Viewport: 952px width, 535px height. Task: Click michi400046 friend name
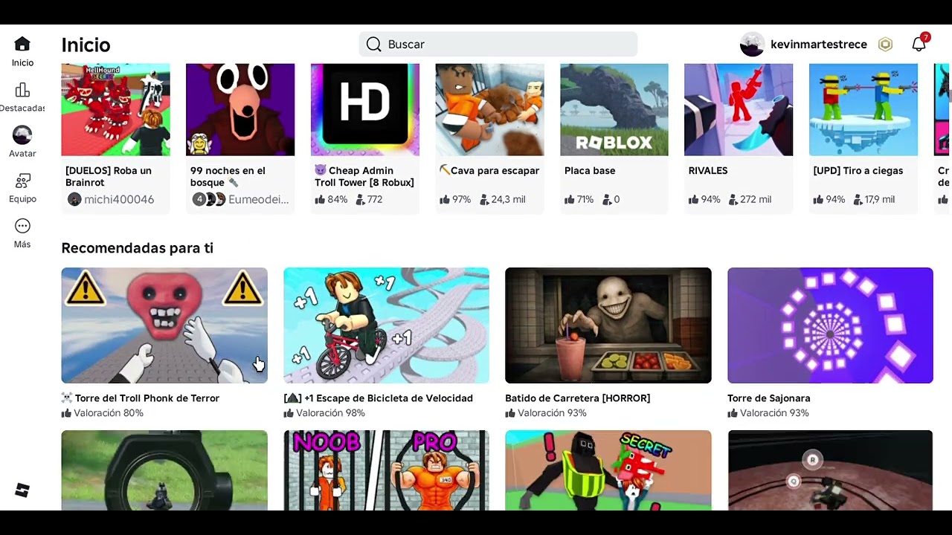pos(119,199)
